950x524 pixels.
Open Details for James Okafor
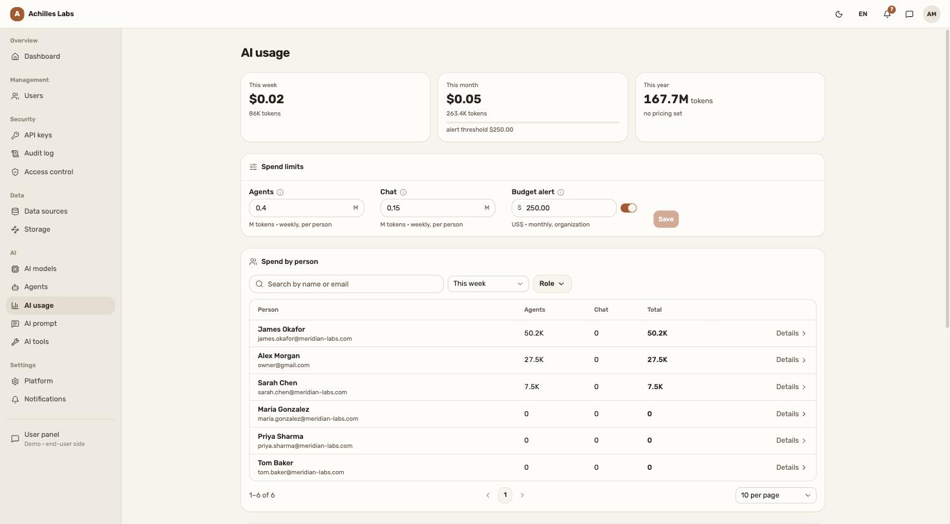(791, 334)
